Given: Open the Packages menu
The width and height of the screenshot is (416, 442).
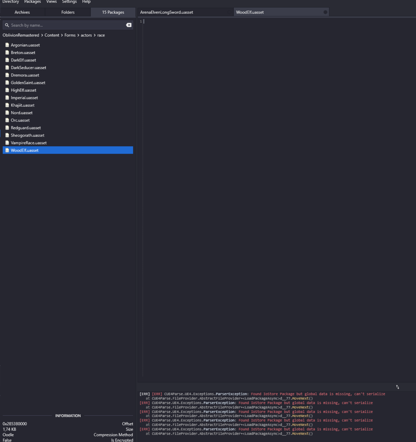Looking at the screenshot, I should (32, 2).
